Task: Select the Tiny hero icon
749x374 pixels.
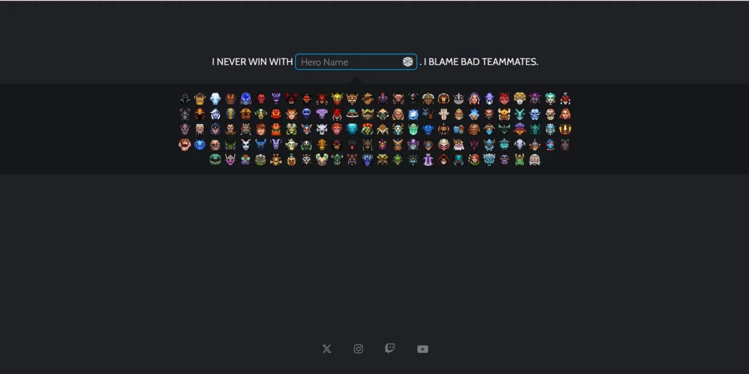Action: coord(261,160)
